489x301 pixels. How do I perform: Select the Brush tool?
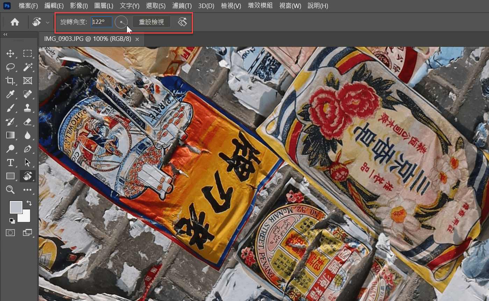10,108
